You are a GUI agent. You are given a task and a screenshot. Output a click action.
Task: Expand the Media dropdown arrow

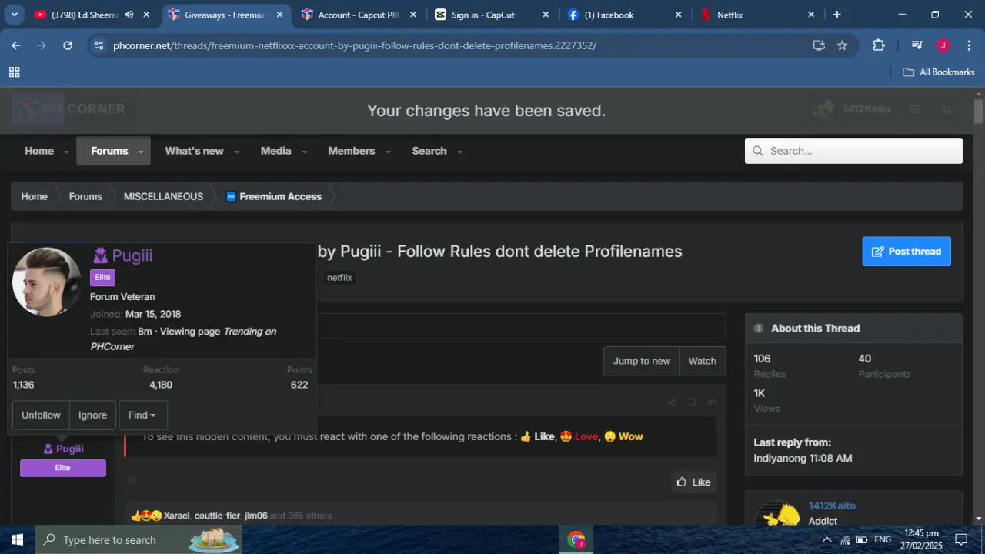[x=304, y=152]
